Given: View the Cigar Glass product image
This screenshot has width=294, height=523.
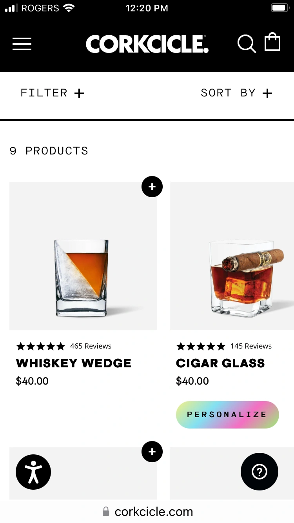Looking at the screenshot, I should click(x=232, y=256).
